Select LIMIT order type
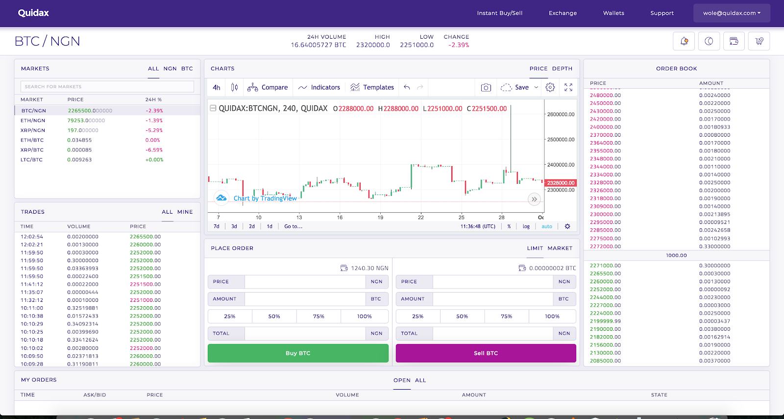Viewport: 784px width, 419px height. point(535,248)
